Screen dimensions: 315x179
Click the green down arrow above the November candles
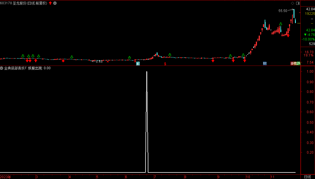click(281, 24)
